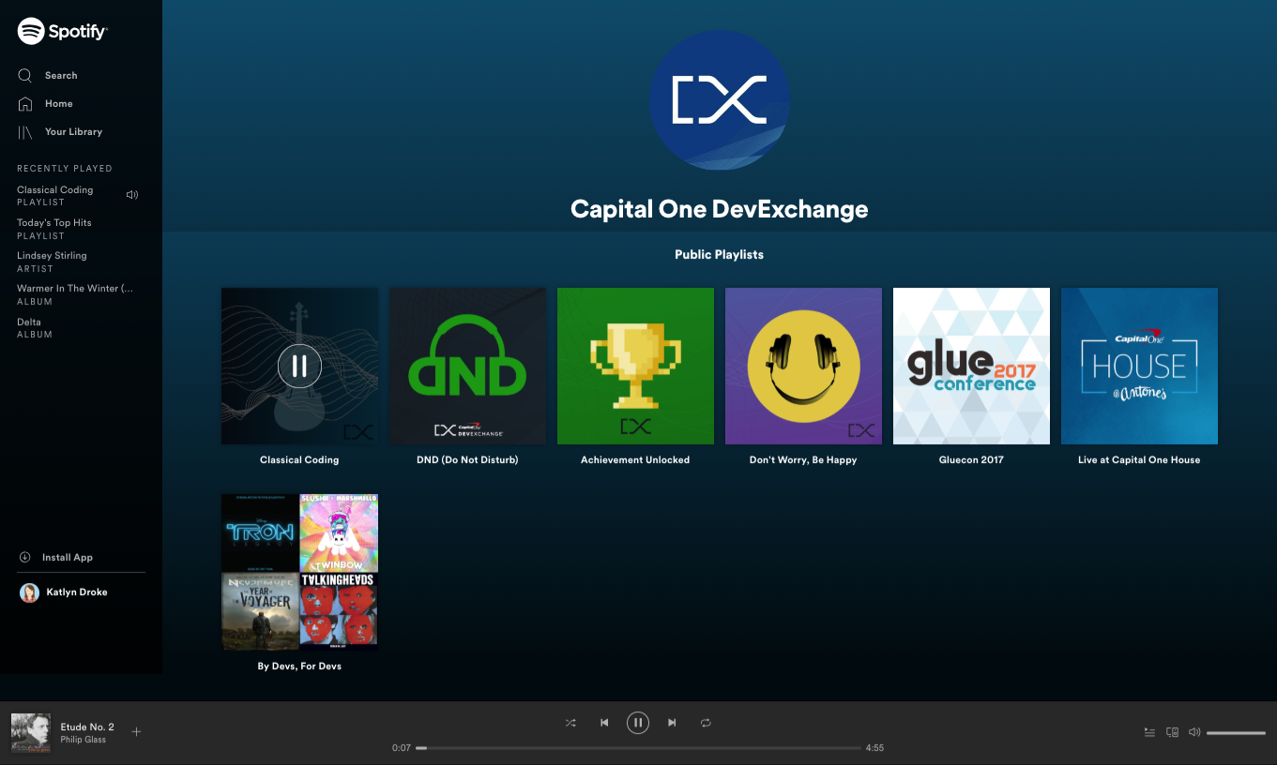The image size is (1277, 765).
Task: Click the Search magnifier icon
Action: (x=25, y=75)
